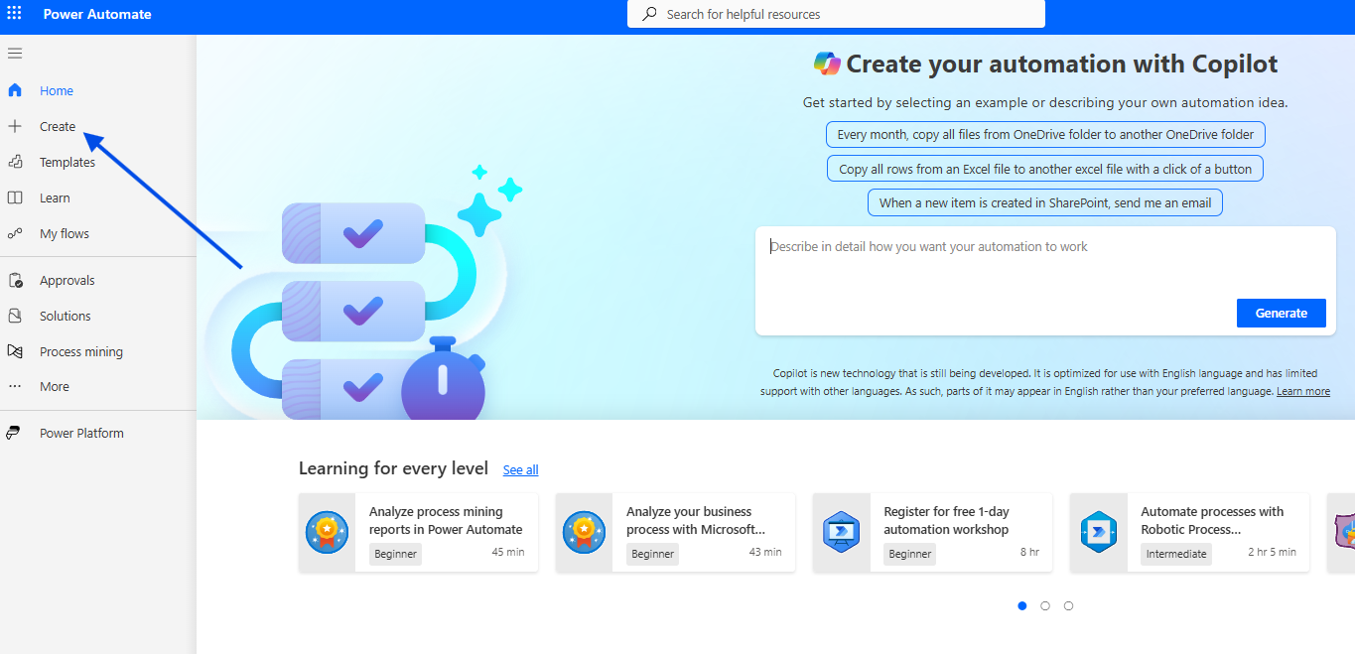Screen dimensions: 1355x654
Task: Open Power Platform from the sidebar
Action: (80, 433)
